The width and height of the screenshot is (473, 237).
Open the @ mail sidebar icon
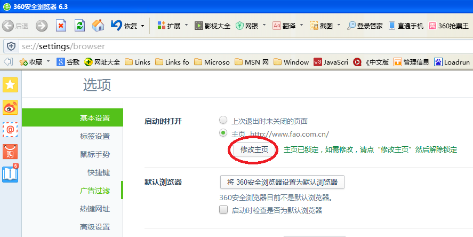tap(10, 130)
